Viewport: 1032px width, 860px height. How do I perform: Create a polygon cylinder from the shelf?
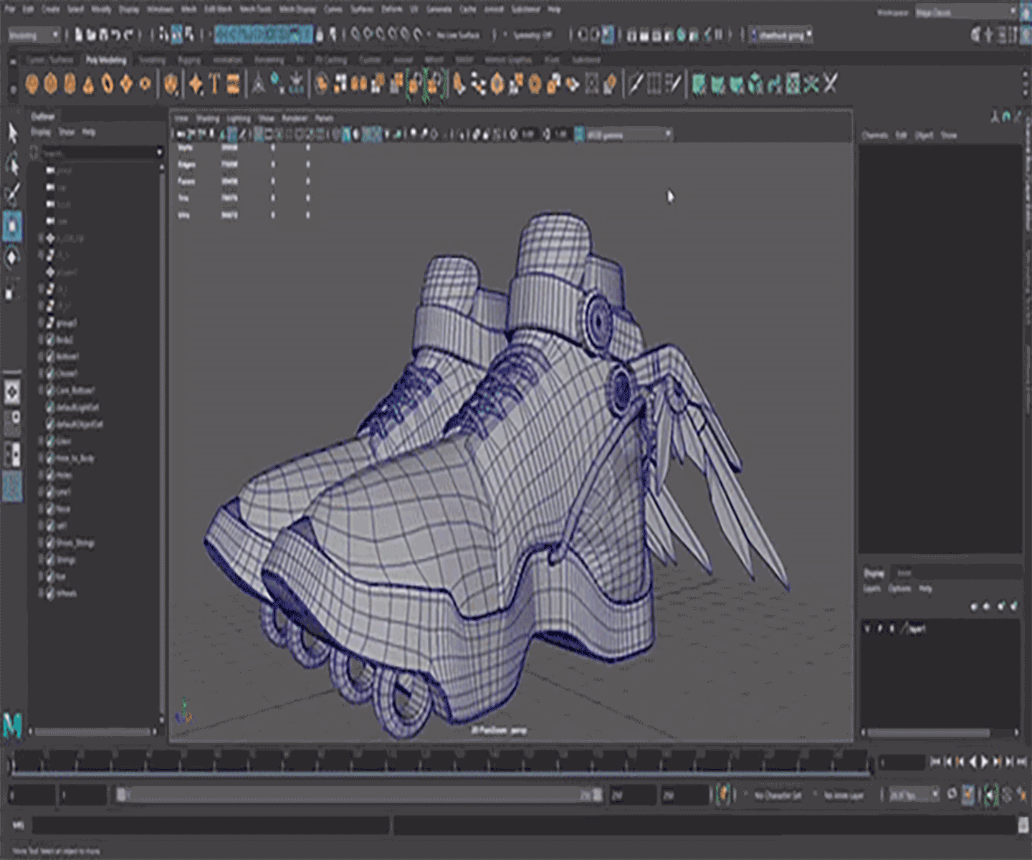point(70,85)
